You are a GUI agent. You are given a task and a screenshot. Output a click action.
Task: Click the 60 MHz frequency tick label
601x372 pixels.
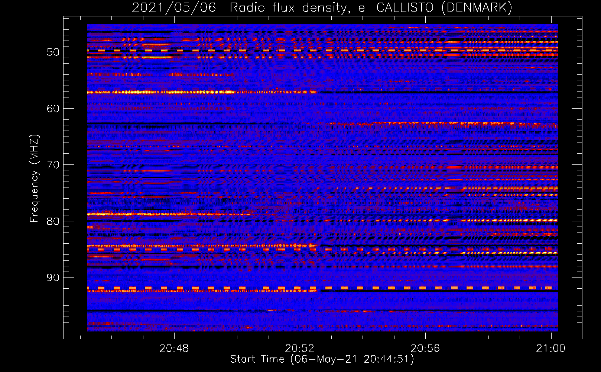pyautogui.click(x=53, y=109)
